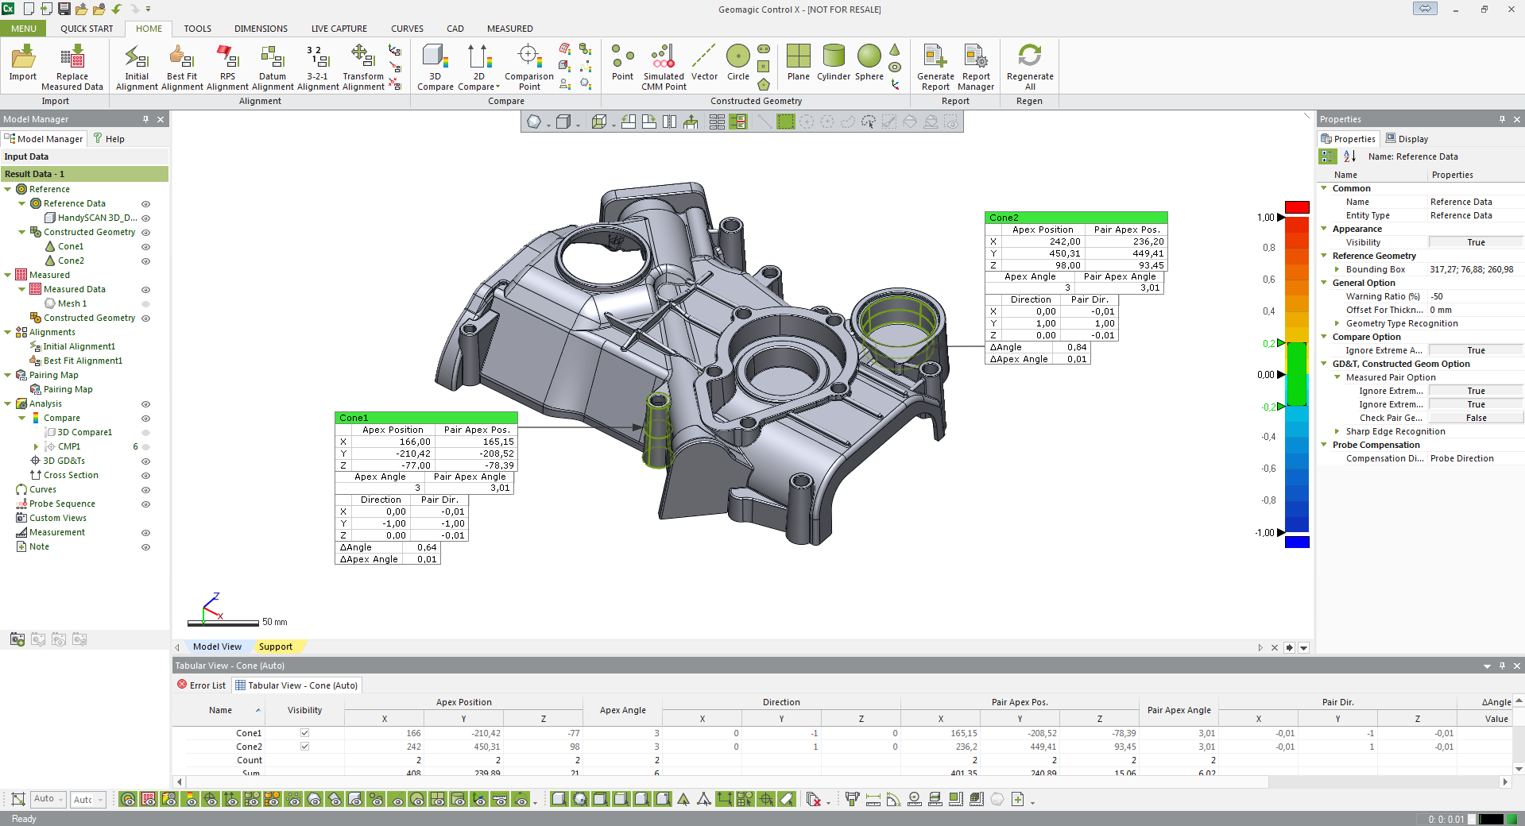This screenshot has height=826, width=1525.
Task: Open the Help tab in Model Manager
Action: point(109,139)
